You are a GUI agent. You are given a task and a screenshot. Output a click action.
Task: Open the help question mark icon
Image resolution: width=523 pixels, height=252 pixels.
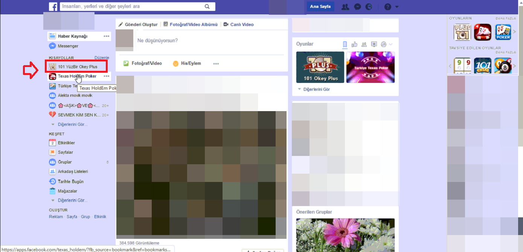pyautogui.click(x=388, y=7)
